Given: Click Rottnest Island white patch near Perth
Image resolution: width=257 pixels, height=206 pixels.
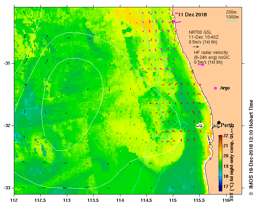Looking at the screenshot, I should (x=200, y=126).
